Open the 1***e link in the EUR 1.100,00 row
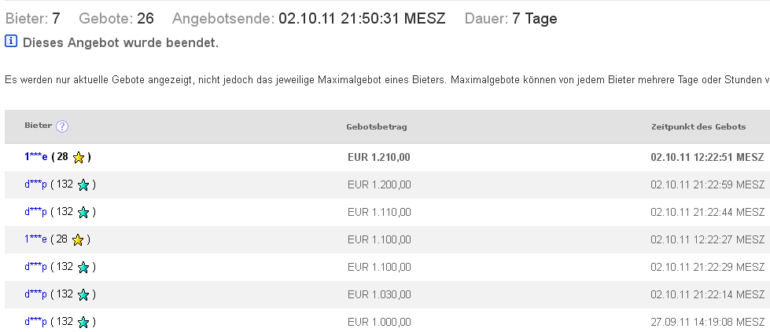 35,239
